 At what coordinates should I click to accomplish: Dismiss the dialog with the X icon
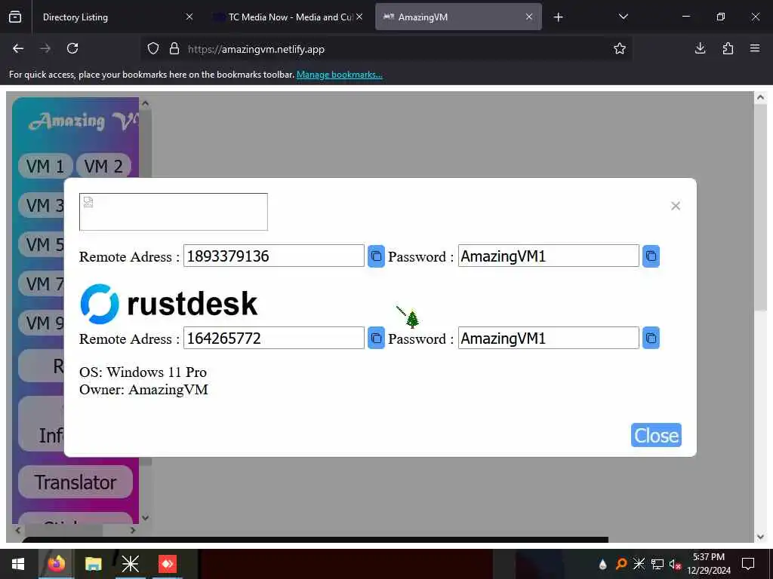coord(676,206)
